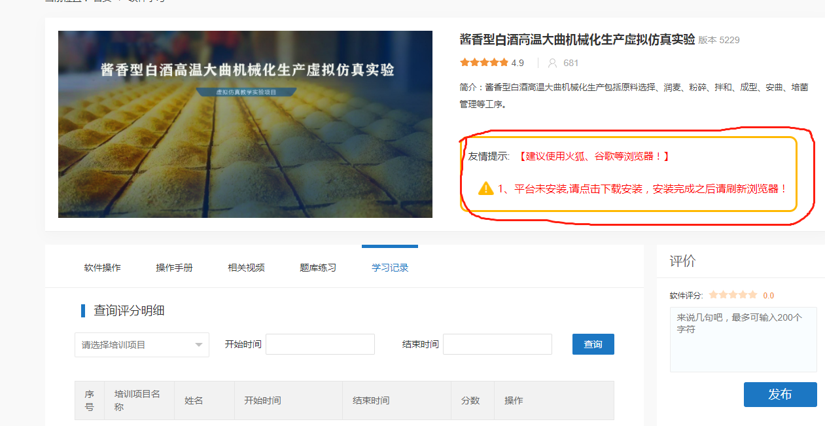Screen dimensions: 825x426
Task: Click the yellow warning triangle icon
Action: pyautogui.click(x=485, y=188)
